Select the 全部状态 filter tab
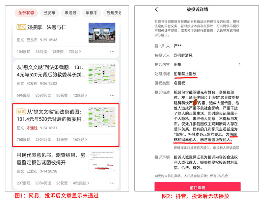Image resolution: width=270 pixels, height=202 pixels. pyautogui.click(x=26, y=13)
